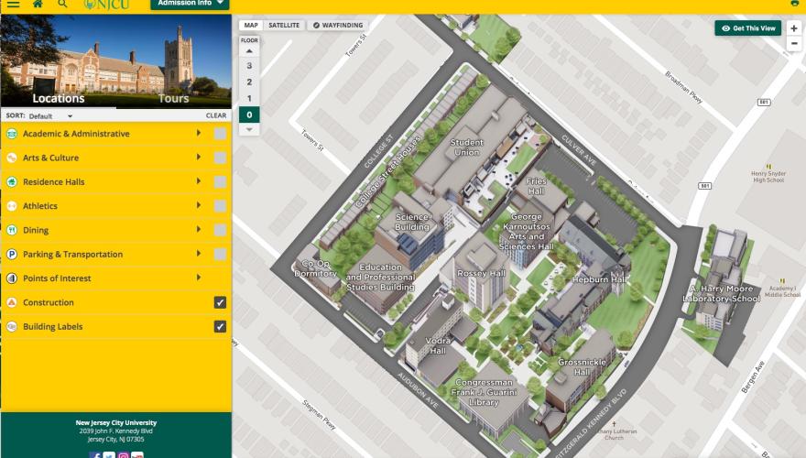This screenshot has width=806, height=458.
Task: Zoom in on the map
Action: pyautogui.click(x=793, y=28)
